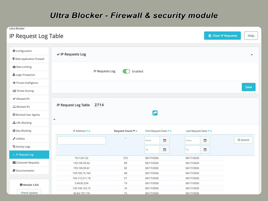Image resolution: width=268 pixels, height=201 pixels.
Task: Click the Threat Intelligence eye icon
Action: (14, 83)
